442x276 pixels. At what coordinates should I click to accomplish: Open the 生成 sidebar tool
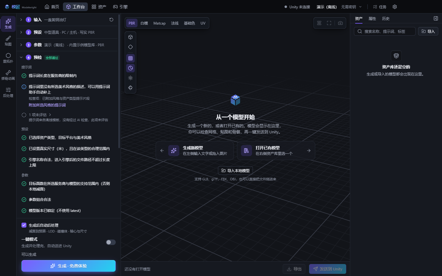tap(8, 24)
